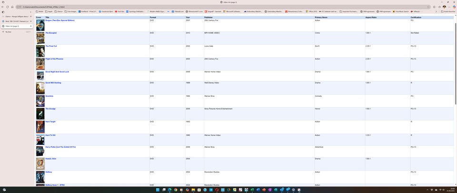Open the Microsoft Edge taskbar icon
The width and height of the screenshot is (457, 193).
(169, 190)
